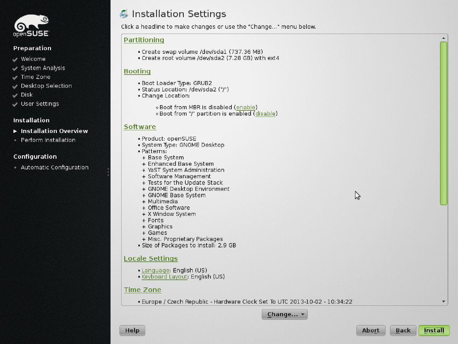
Task: Click the Keyboard Layout link
Action: point(164,277)
